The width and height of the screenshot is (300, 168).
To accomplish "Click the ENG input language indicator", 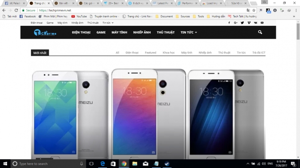I will [x=270, y=164].
